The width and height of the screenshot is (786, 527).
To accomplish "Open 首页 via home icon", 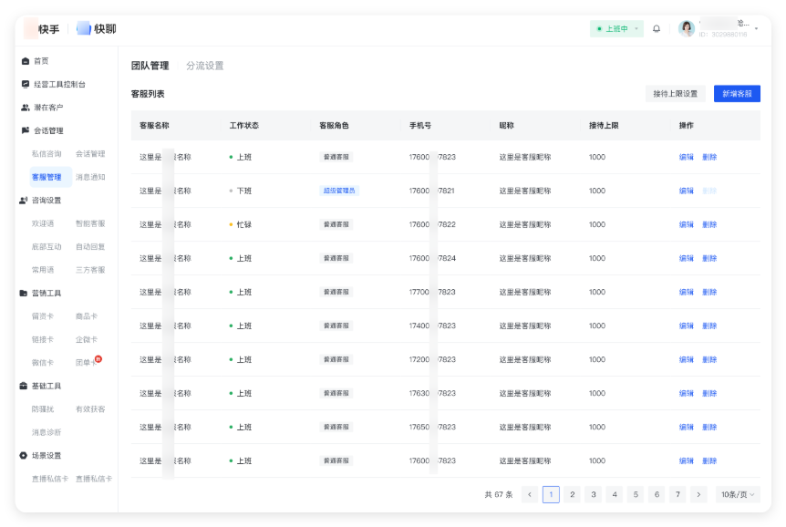I will click(x=25, y=61).
